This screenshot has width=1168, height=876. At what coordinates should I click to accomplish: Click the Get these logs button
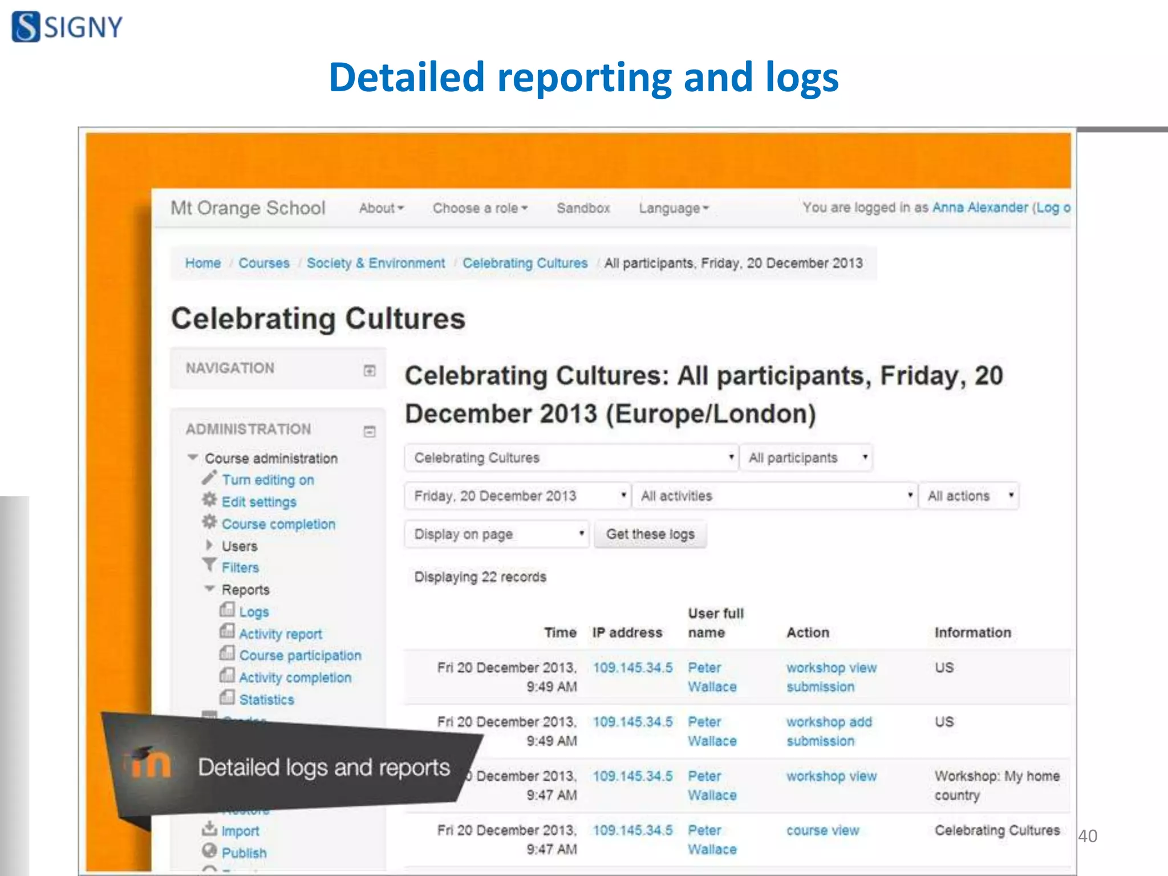point(650,534)
